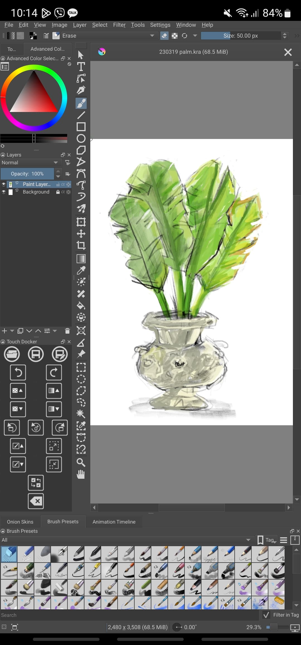Image resolution: width=301 pixels, height=645 pixels.
Task: Select the Ellipse tool
Action: pyautogui.click(x=81, y=138)
